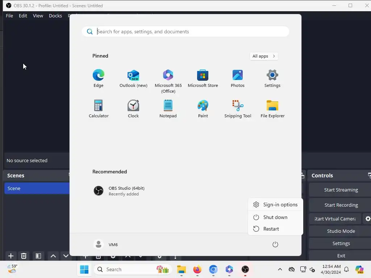This screenshot has height=278, width=371.
Task: Open Microsoft 365 (Office) pinned icon
Action: 168,81
